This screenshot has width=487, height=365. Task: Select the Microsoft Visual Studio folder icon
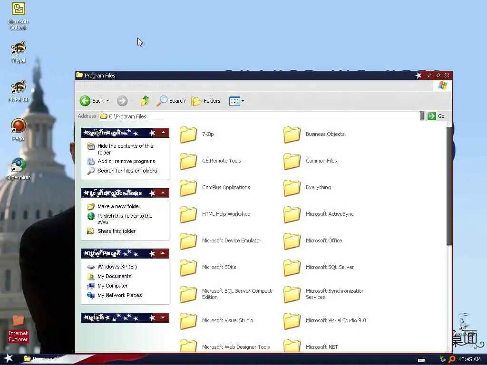coord(188,321)
